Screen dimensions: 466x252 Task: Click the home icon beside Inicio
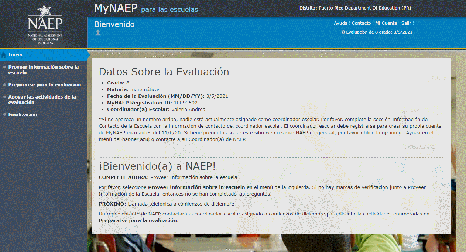point(4,55)
